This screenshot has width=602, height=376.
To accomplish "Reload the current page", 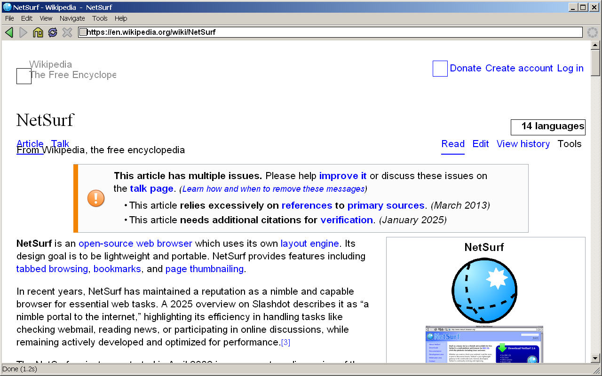I will [53, 32].
